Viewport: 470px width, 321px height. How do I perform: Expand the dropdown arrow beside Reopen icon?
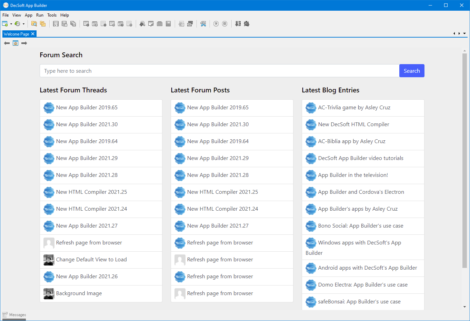[x=23, y=24]
